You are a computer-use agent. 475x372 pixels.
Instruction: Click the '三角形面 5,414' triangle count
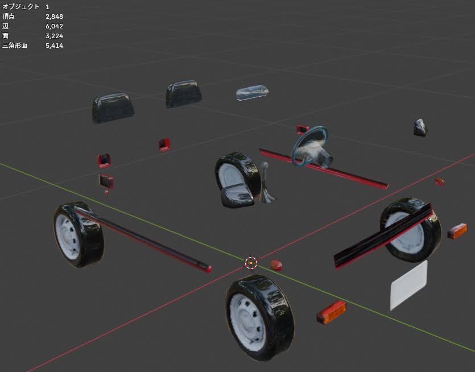pos(33,46)
